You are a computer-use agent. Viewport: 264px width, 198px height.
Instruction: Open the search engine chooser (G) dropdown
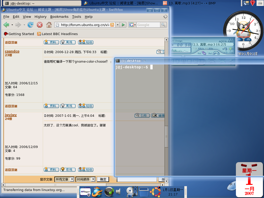(132, 25)
